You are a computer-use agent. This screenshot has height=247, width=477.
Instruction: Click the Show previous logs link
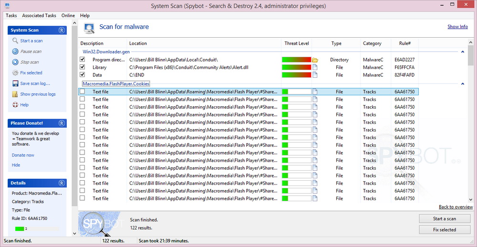(38, 94)
